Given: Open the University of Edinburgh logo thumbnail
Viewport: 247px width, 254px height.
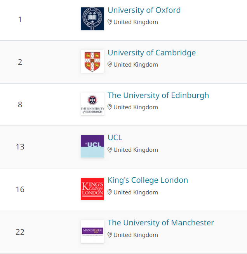Looking at the screenshot, I should pyautogui.click(x=92, y=104).
